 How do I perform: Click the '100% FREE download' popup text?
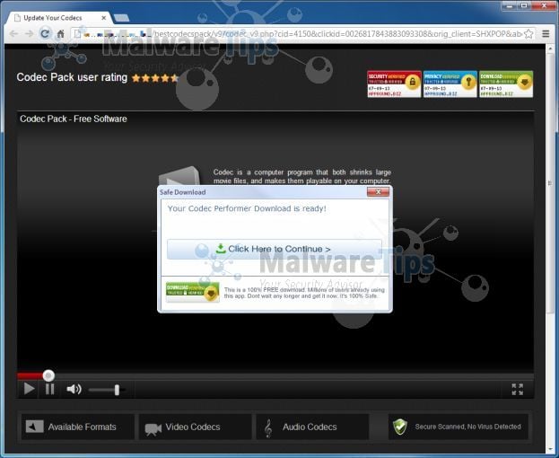(x=304, y=293)
